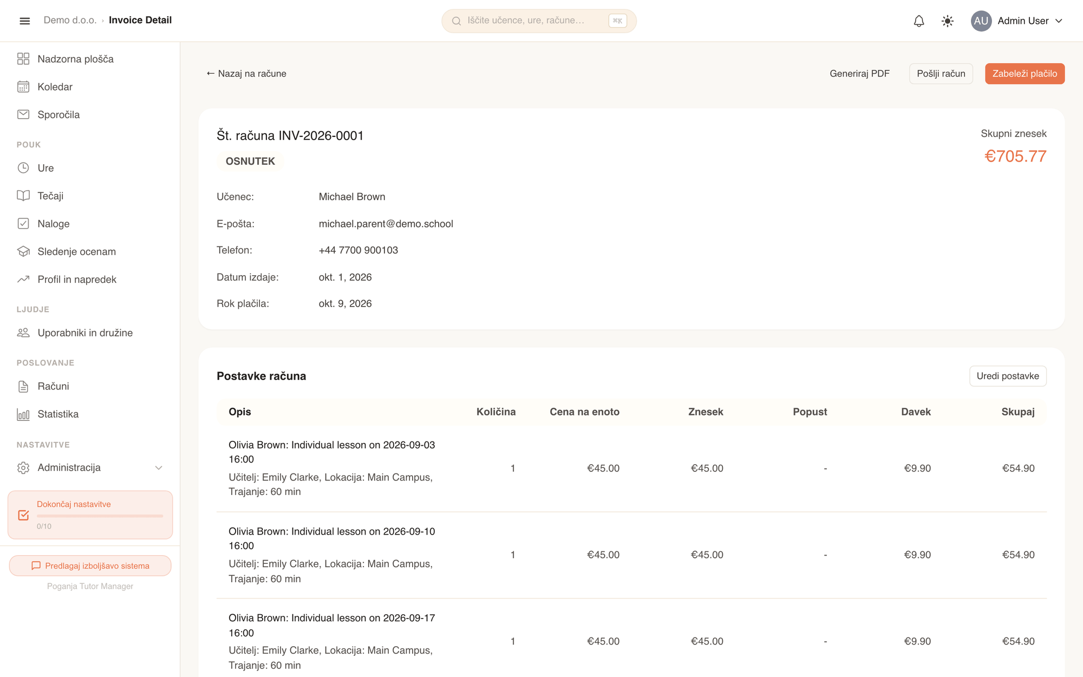Click the Dokončaj nastavitve progress bar

(100, 516)
